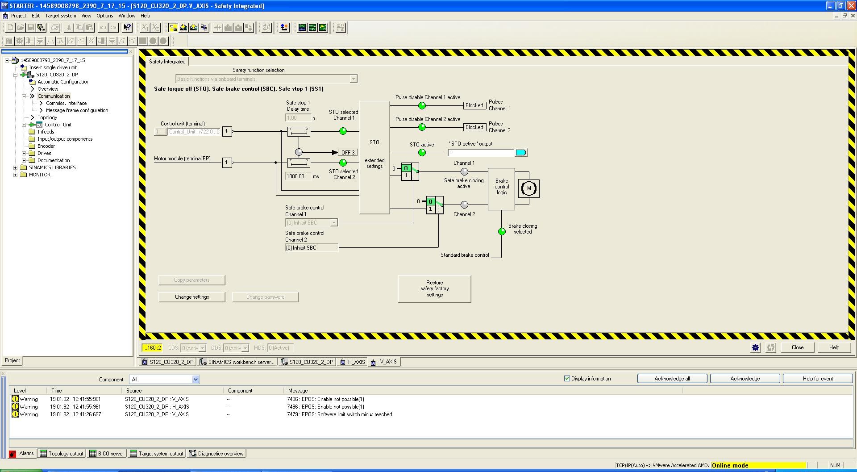Screen dimensions: 857x472
Task: Switch to the Target system output tab
Action: pos(157,454)
